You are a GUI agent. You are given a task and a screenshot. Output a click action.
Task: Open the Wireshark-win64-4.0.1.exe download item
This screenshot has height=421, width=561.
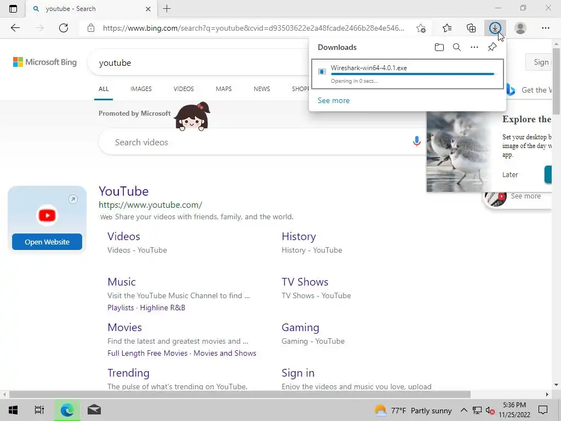408,74
